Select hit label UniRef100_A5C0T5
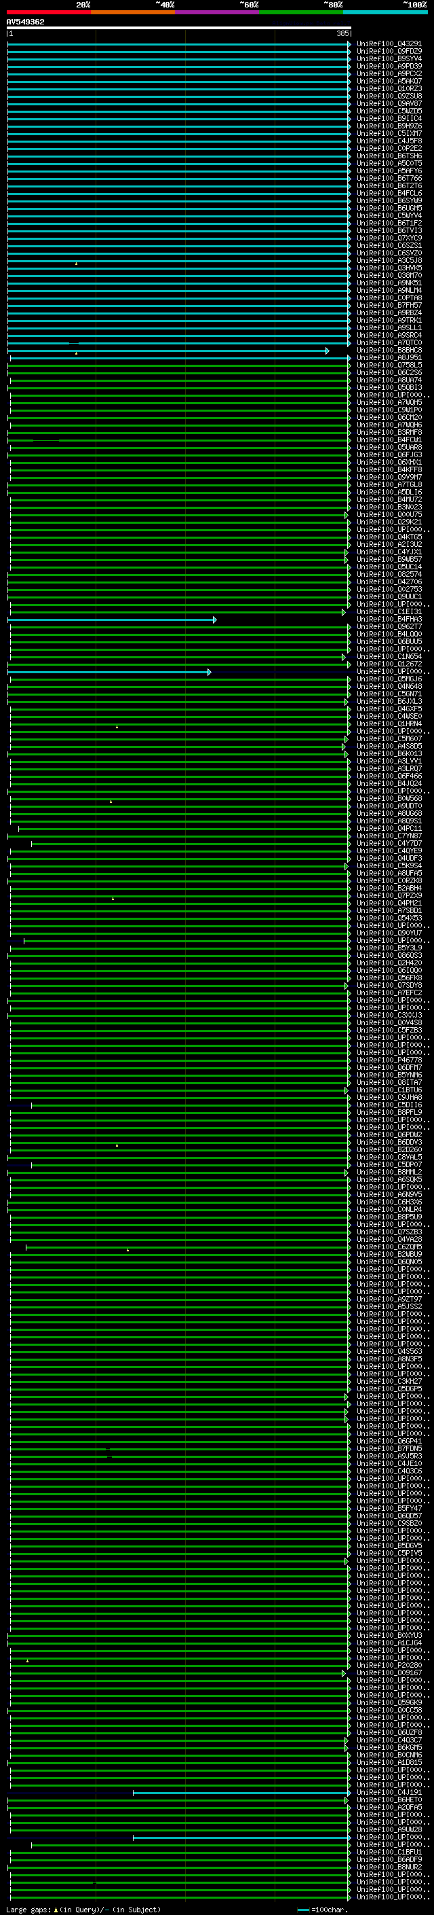The image size is (434, 1915). [x=389, y=164]
